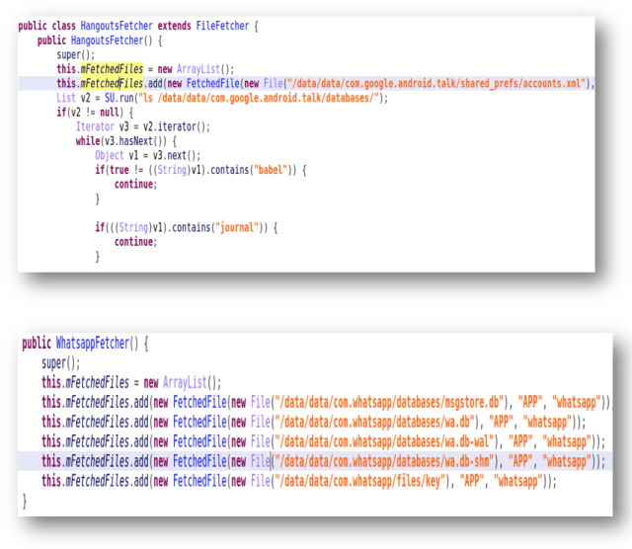The image size is (632, 549).
Task: Select the 'public WhatsappFetcher() {' line
Action: (85, 344)
